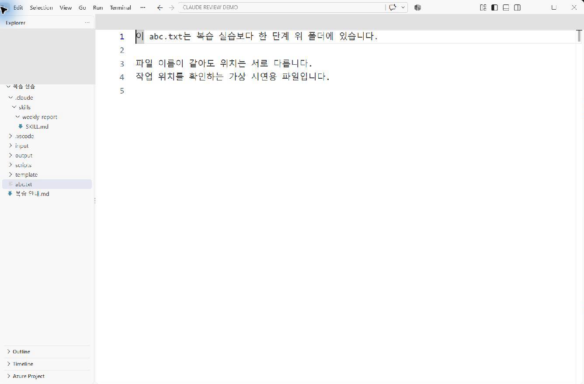Click the markdown icon of 복습 안내.md
This screenshot has width=584, height=384.
click(x=10, y=194)
